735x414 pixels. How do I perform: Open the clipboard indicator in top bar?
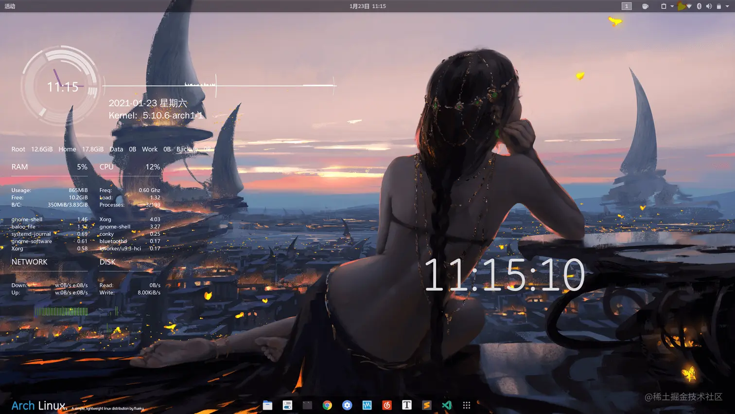pos(664,6)
